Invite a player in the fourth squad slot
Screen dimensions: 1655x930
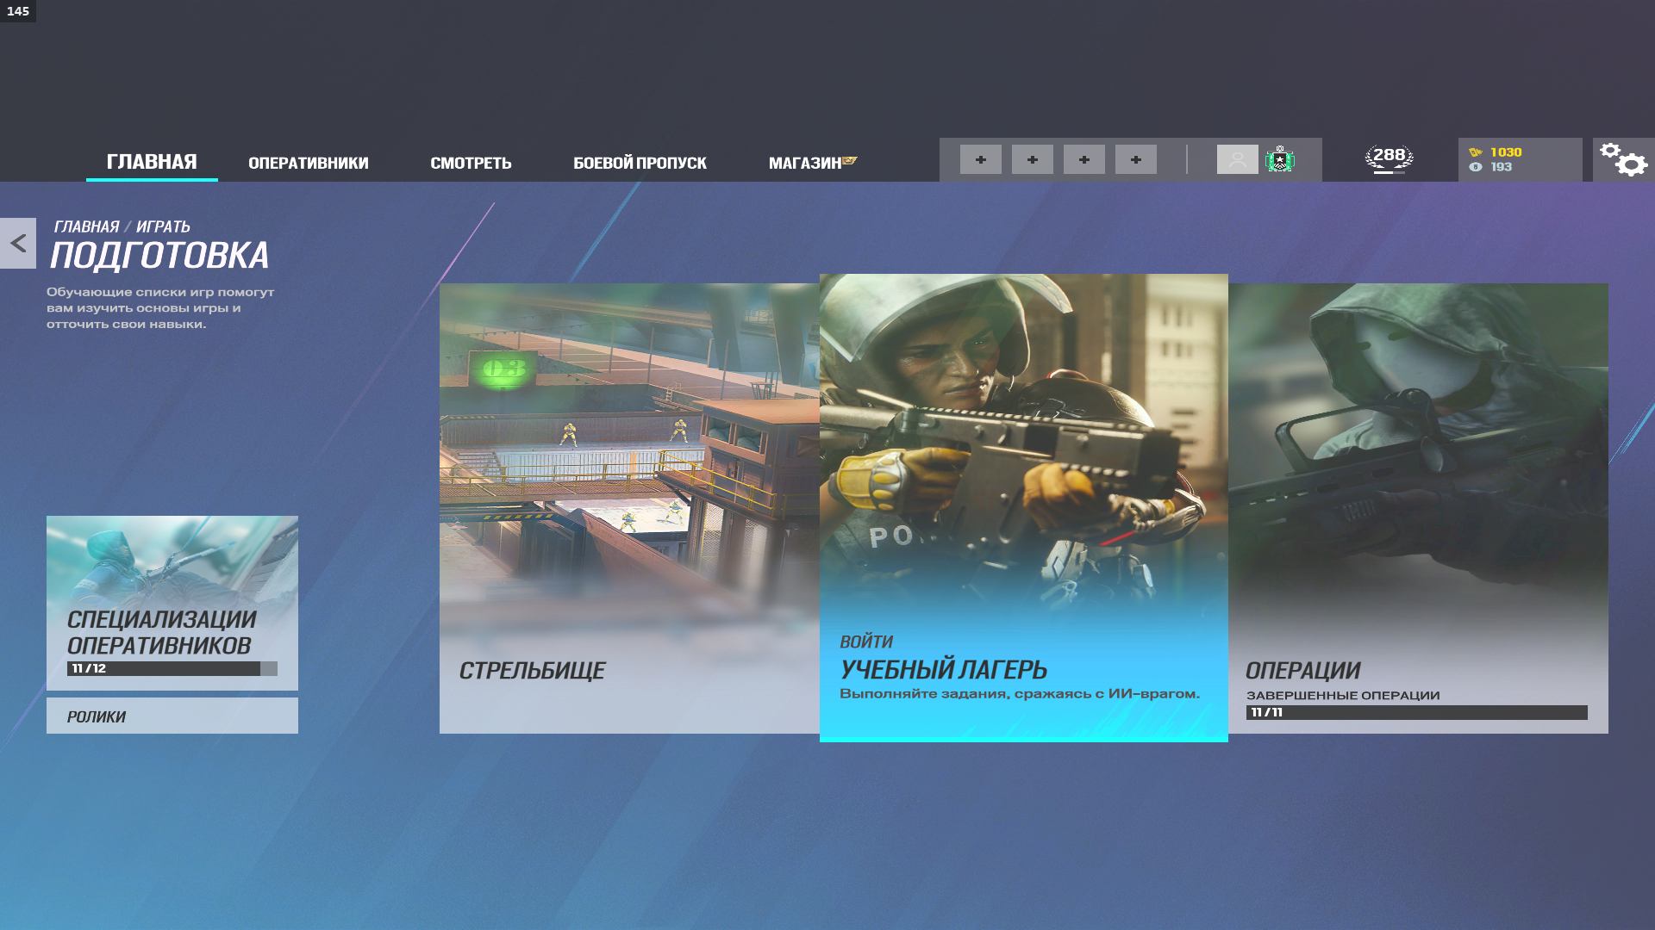pos(1136,159)
